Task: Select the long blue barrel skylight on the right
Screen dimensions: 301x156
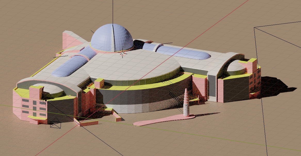Action: click(x=183, y=53)
